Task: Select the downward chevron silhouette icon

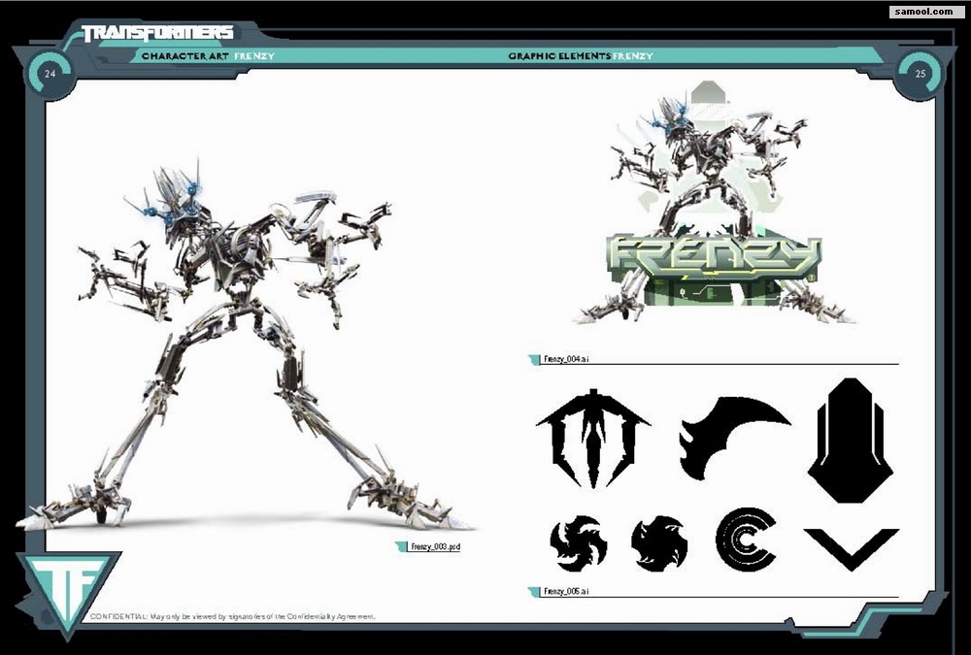Action: tap(851, 549)
